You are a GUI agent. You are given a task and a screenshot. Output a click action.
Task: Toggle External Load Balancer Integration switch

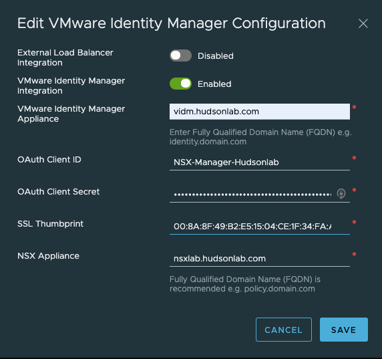[x=180, y=55]
